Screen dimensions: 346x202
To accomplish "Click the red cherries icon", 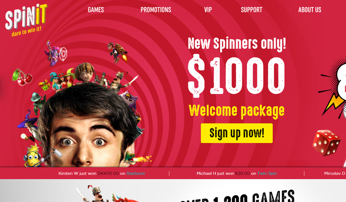I will point(22,77).
